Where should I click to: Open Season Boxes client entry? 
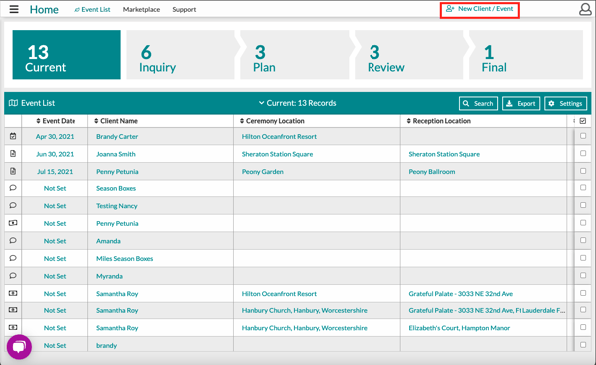pyautogui.click(x=116, y=188)
